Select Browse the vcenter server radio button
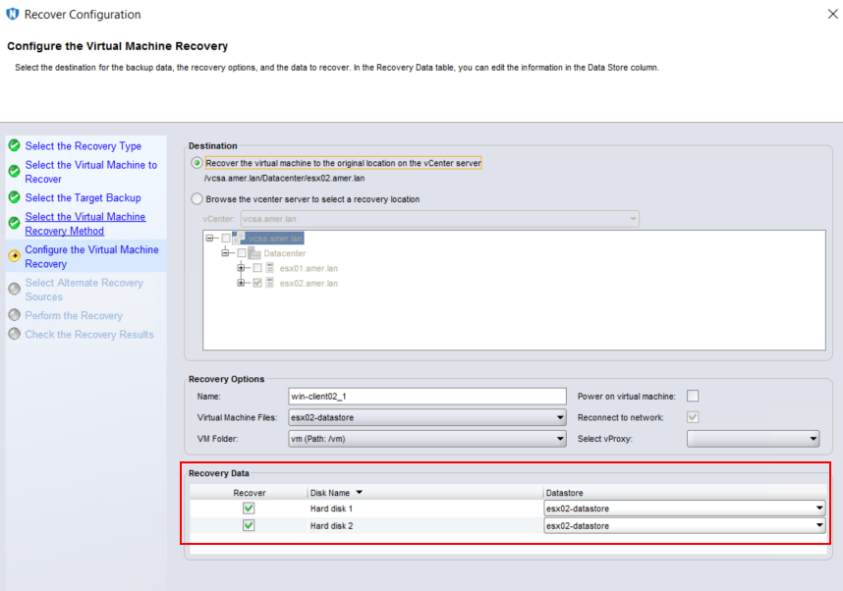This screenshot has width=843, height=591. point(197,199)
